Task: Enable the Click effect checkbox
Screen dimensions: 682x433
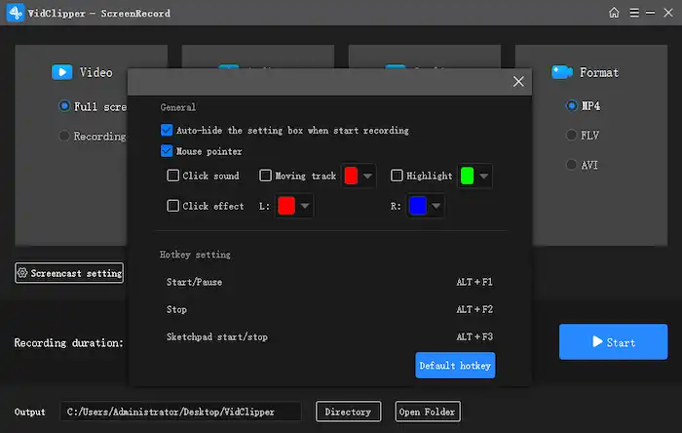Action: [172, 206]
